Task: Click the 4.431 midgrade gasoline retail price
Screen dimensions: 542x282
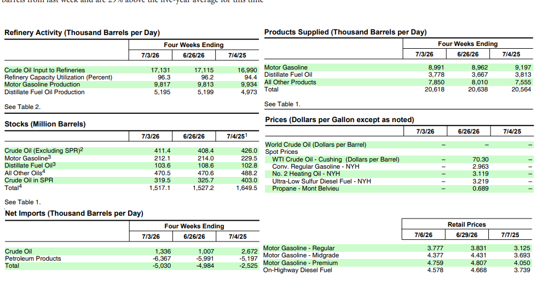Action: pyautogui.click(x=478, y=255)
